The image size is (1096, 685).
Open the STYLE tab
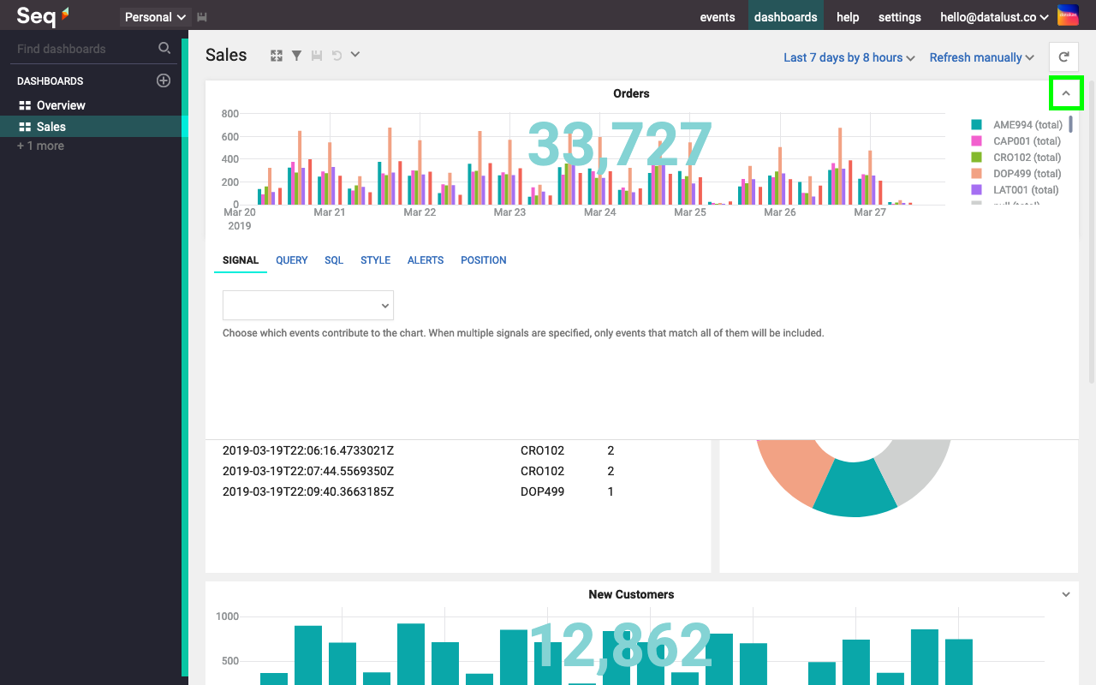[x=375, y=260]
